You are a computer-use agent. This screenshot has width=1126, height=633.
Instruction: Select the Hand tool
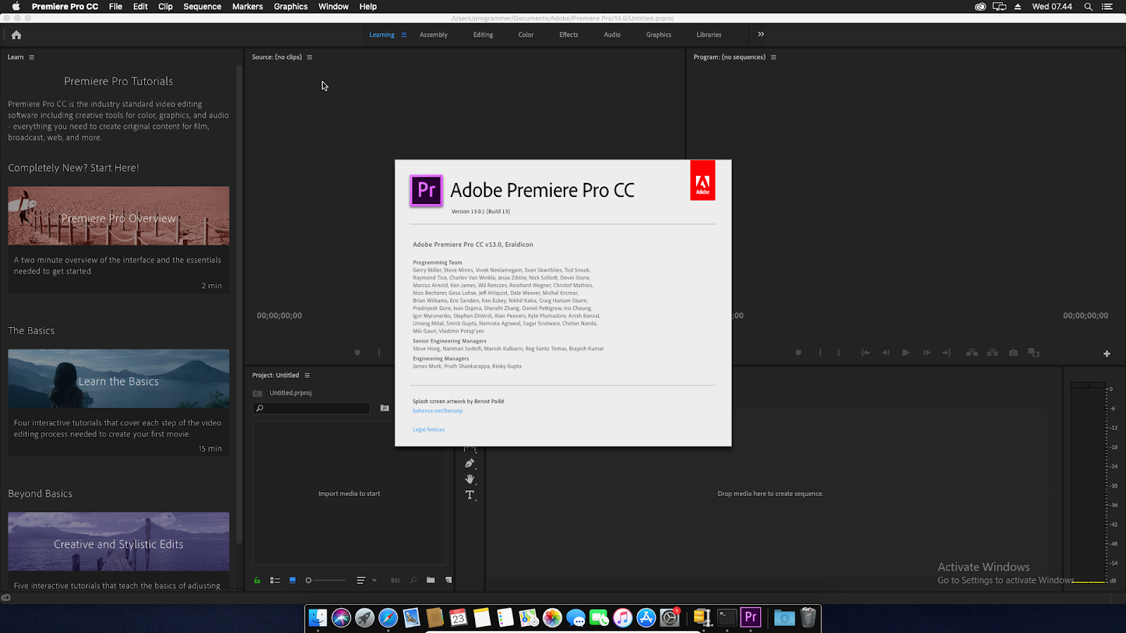[469, 479]
